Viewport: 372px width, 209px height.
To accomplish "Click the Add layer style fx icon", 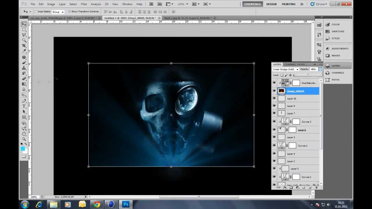I will 285,188.
